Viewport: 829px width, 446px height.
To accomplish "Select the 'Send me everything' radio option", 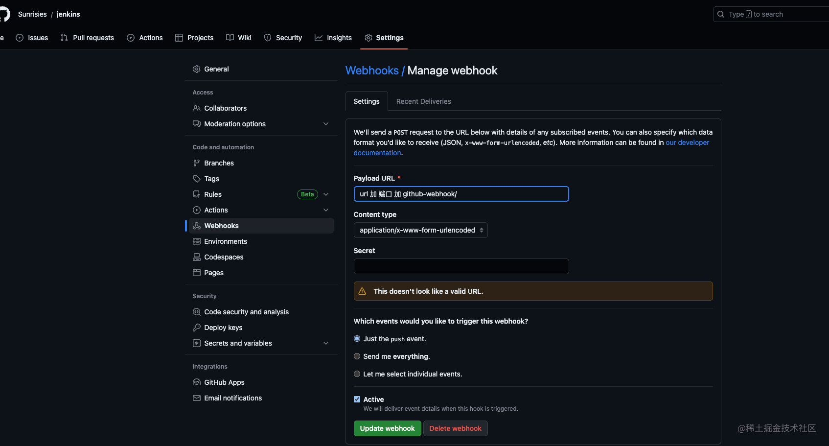I will [x=357, y=356].
